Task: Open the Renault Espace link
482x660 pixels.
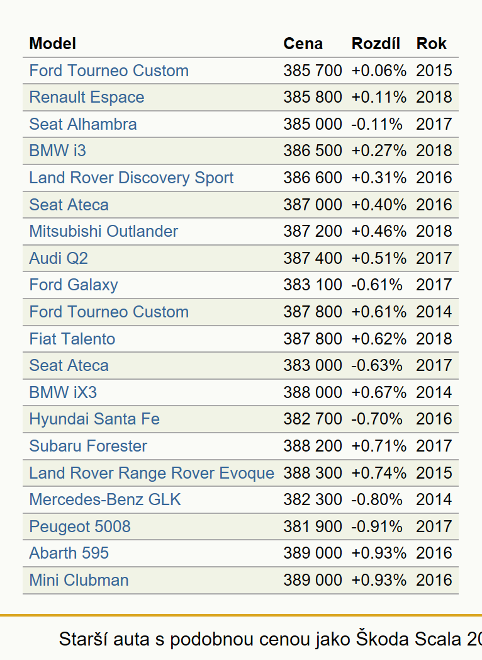Action: tap(87, 97)
